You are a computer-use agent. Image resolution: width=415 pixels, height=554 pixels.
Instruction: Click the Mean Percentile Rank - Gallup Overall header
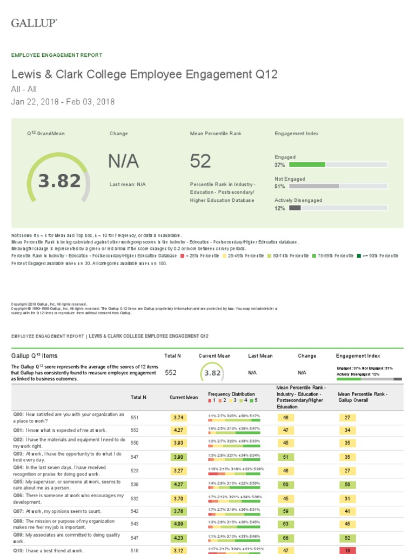click(x=362, y=398)
